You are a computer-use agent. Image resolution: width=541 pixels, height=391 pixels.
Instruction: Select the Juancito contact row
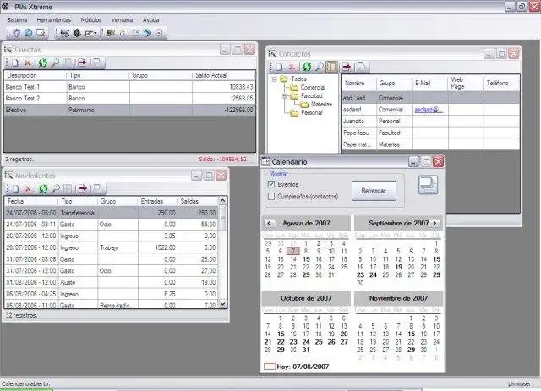(430, 121)
